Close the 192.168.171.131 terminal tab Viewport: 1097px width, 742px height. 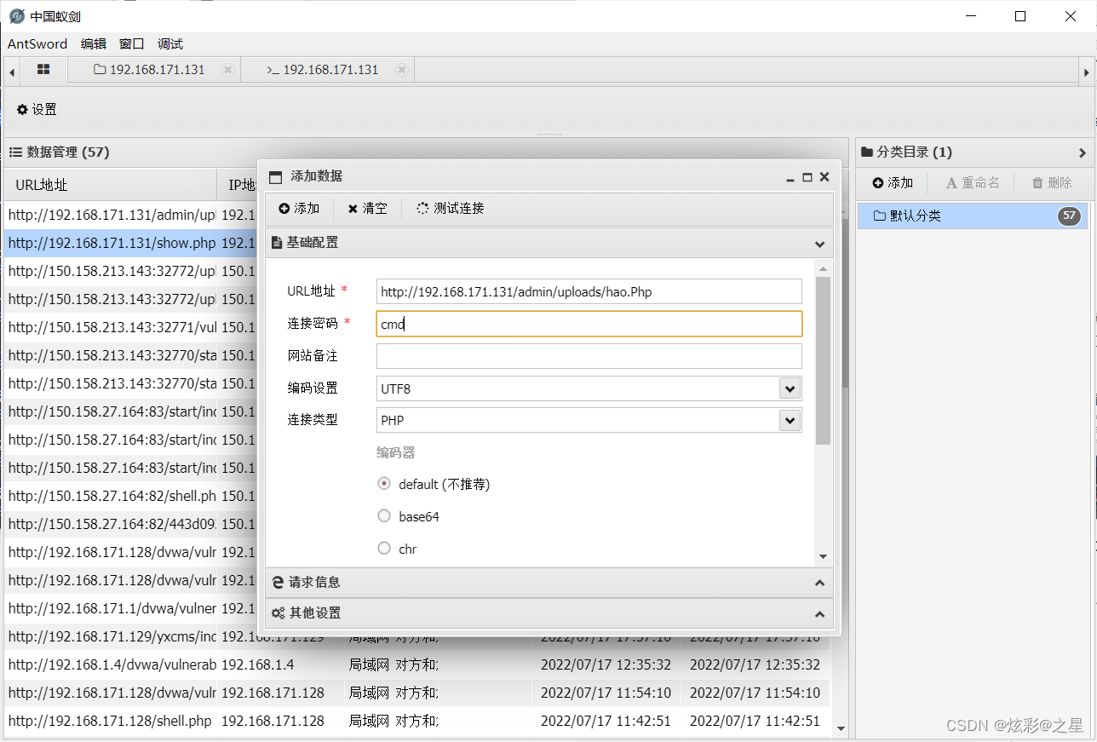[401, 70]
